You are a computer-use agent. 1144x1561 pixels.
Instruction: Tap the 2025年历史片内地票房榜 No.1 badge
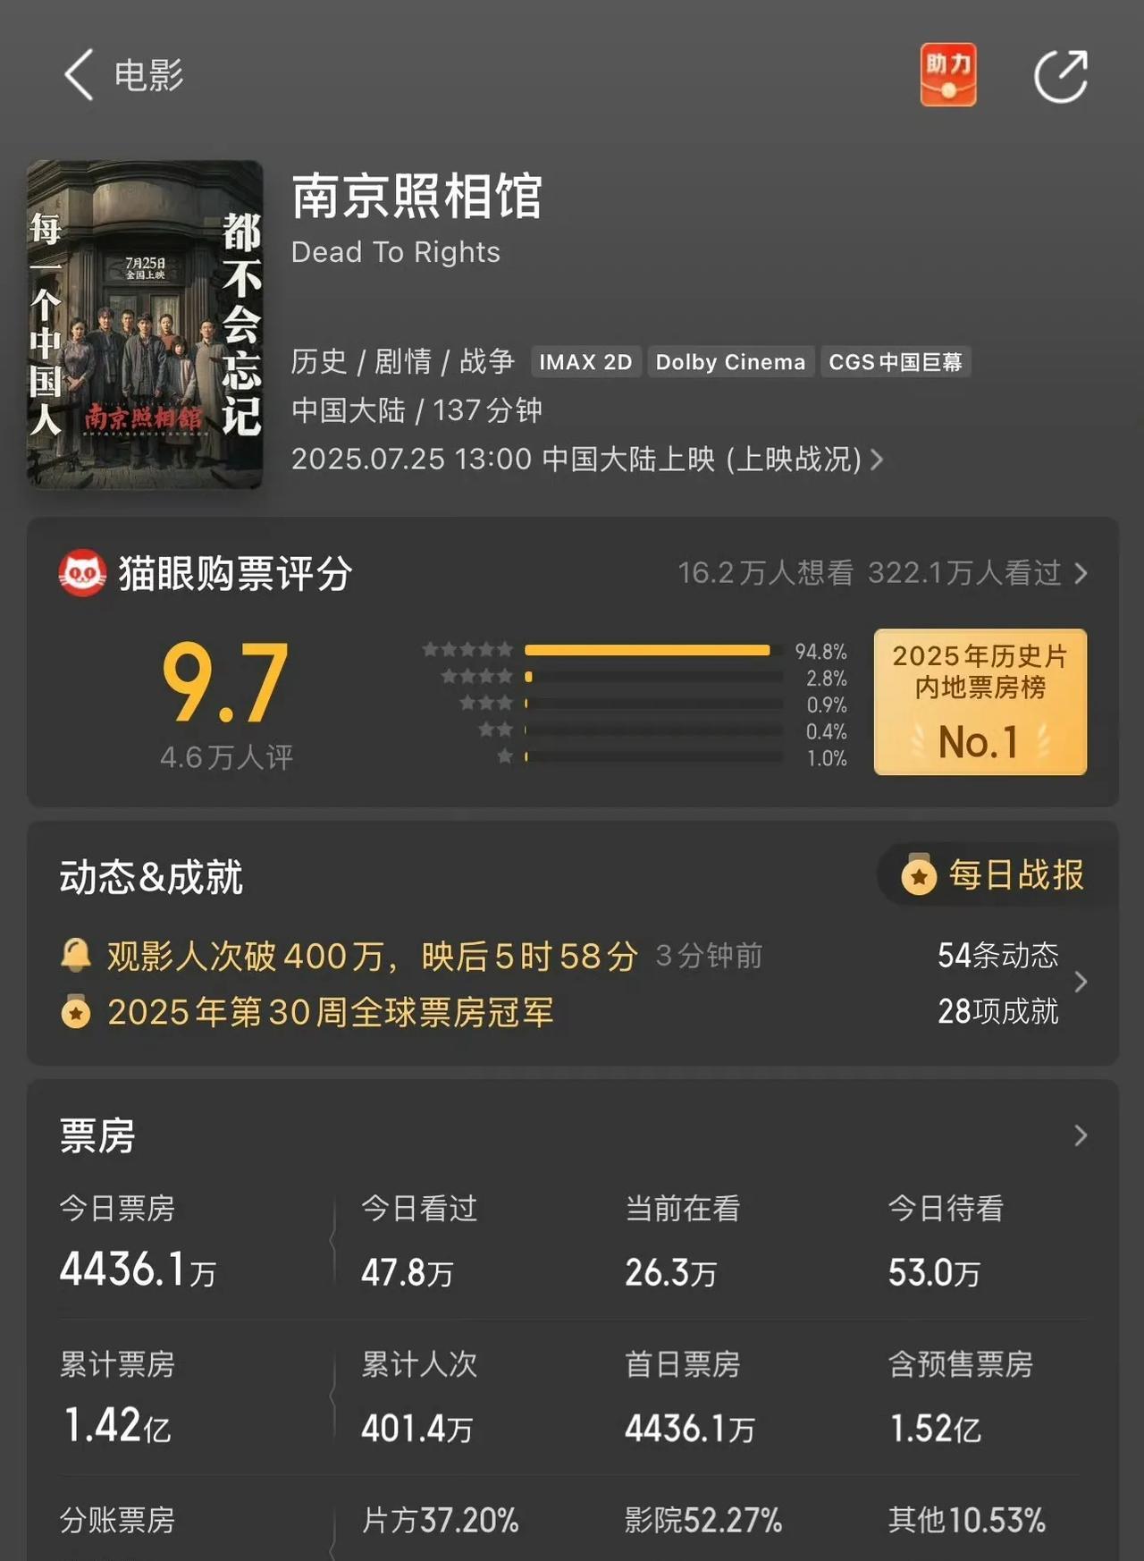980,702
